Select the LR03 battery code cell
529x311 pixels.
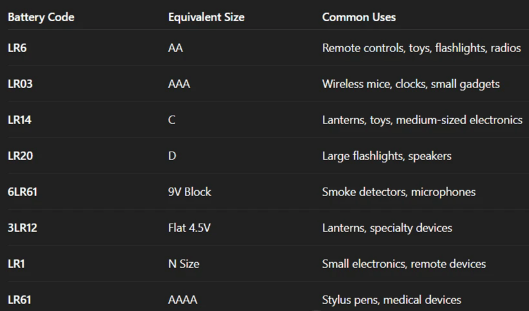pyautogui.click(x=21, y=84)
